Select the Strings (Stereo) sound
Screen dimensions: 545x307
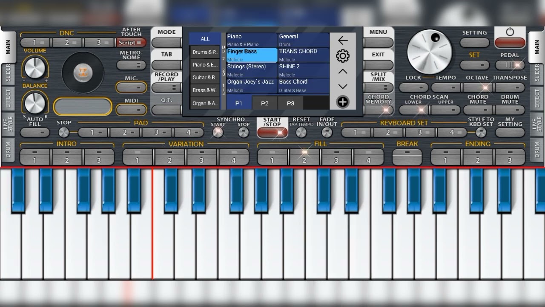(252, 71)
